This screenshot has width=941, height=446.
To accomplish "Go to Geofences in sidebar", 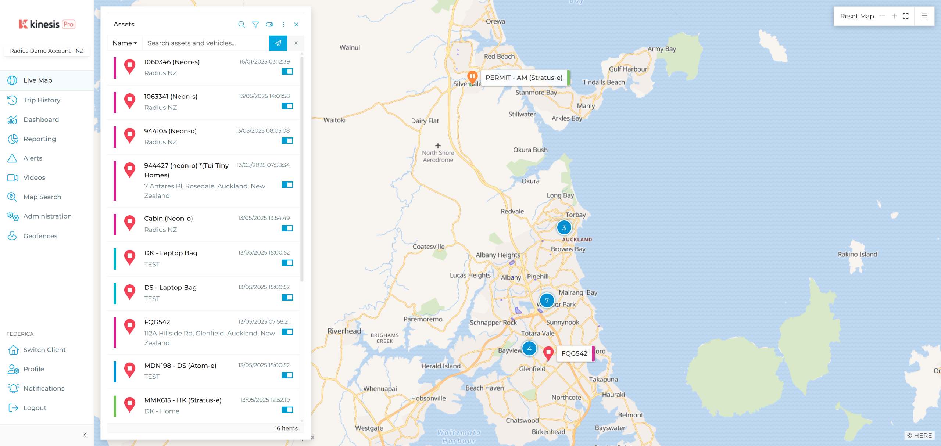I will pyautogui.click(x=40, y=236).
